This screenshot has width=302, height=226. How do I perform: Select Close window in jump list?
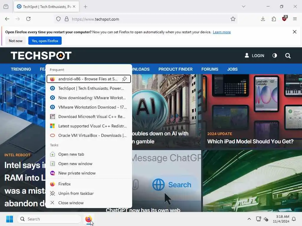pos(88,203)
